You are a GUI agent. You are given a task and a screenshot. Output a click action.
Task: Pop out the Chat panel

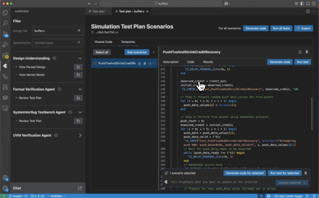coord(80,188)
